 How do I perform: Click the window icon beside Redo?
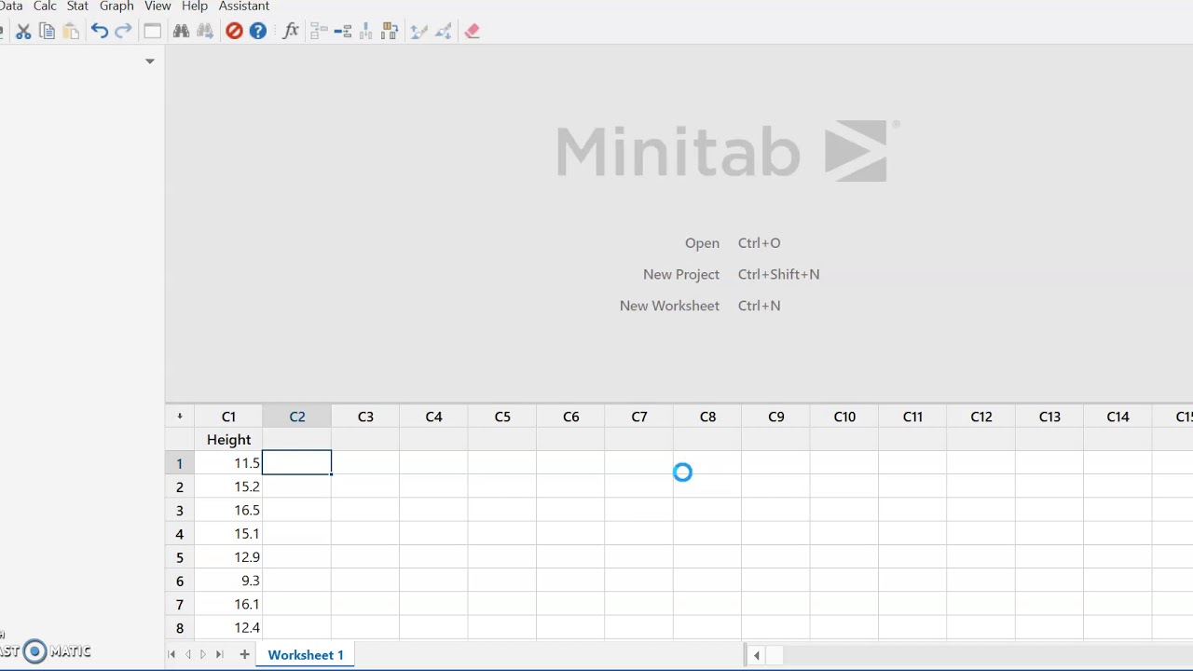tap(152, 31)
